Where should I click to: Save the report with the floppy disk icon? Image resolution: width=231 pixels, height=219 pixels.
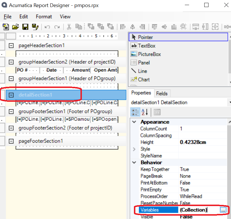coord(25,27)
